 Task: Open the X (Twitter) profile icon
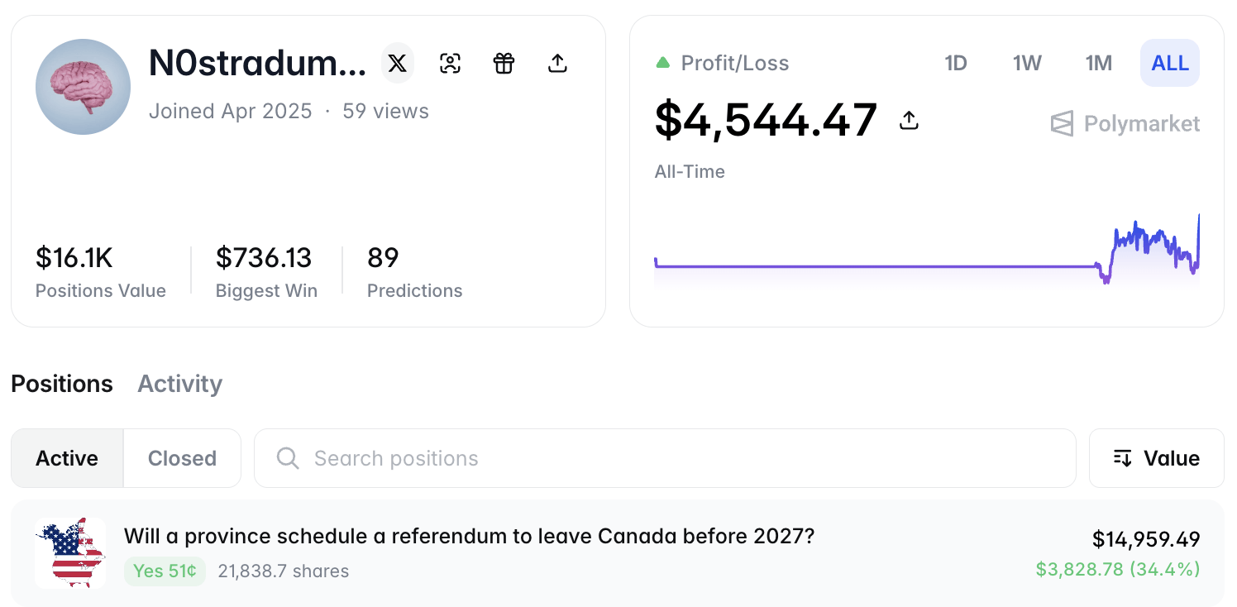tap(397, 64)
